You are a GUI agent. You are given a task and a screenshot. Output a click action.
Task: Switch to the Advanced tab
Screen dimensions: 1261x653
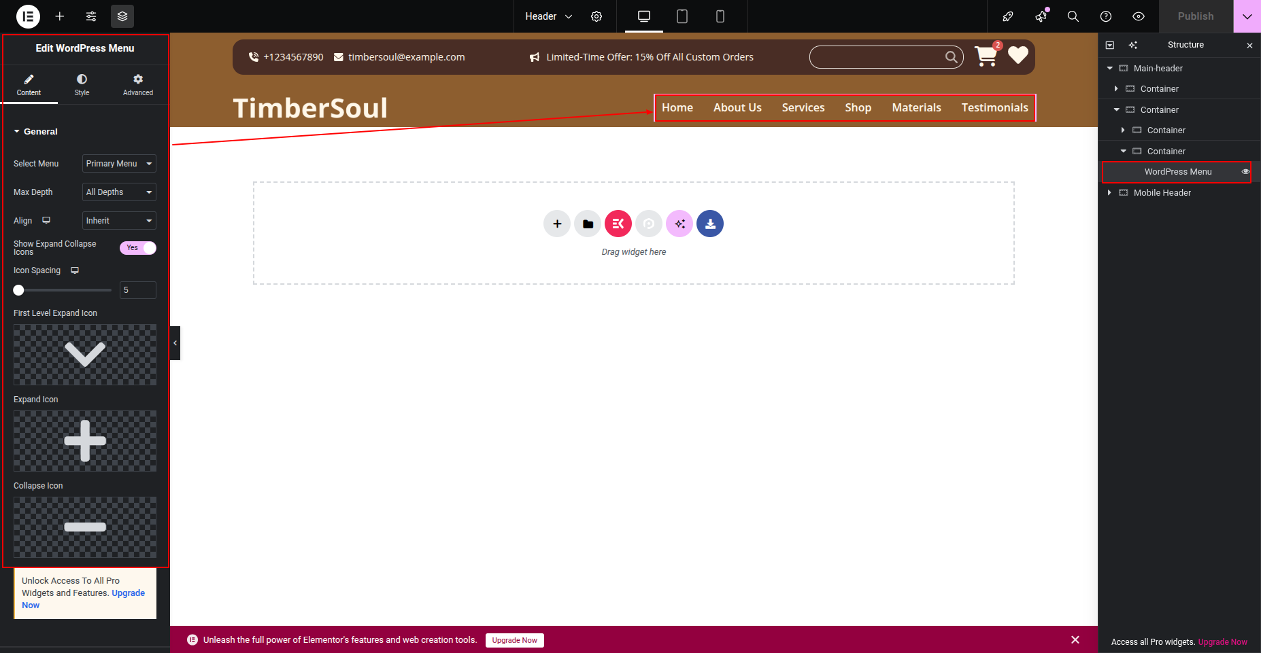[x=138, y=85]
